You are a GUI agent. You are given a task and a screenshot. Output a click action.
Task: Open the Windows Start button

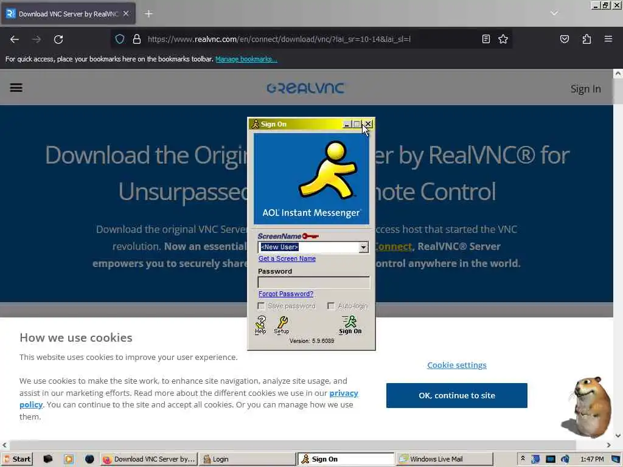(x=17, y=459)
